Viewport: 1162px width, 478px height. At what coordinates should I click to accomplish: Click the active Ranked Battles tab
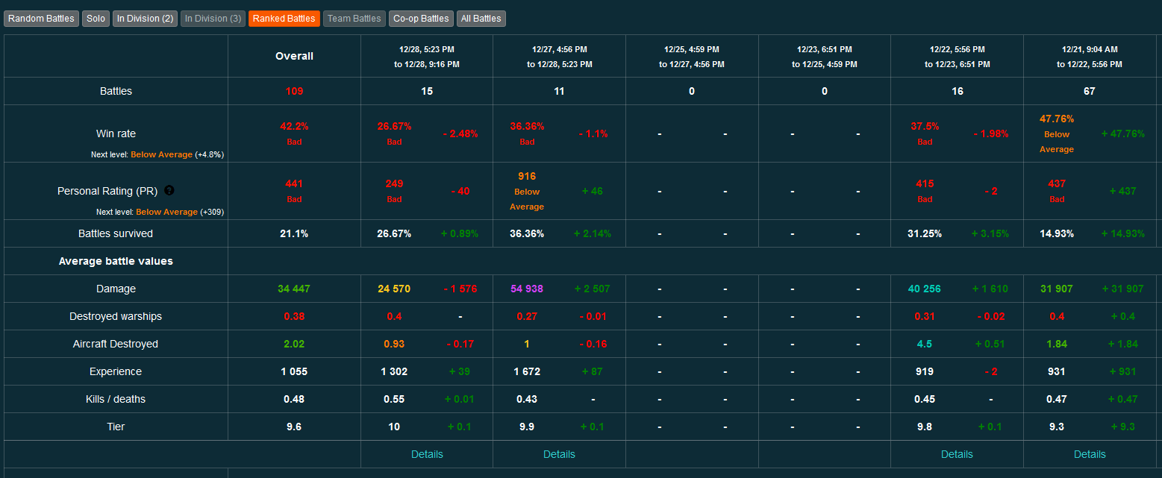click(284, 19)
